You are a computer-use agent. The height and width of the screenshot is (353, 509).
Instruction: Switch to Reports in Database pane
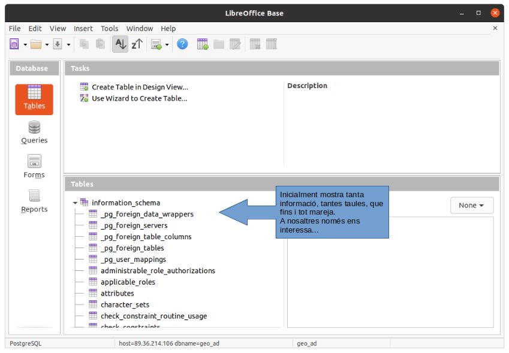[x=34, y=201]
